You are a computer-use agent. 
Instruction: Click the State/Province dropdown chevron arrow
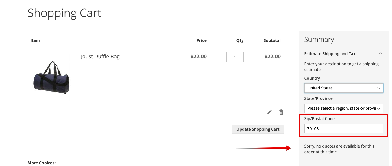pyautogui.click(x=378, y=109)
